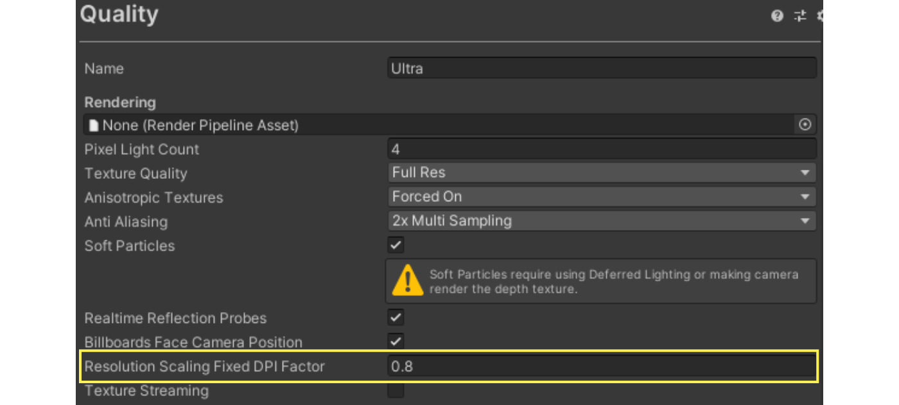Screen dimensions: 899x405
Task: Open the quality presets selector
Action: tap(799, 16)
